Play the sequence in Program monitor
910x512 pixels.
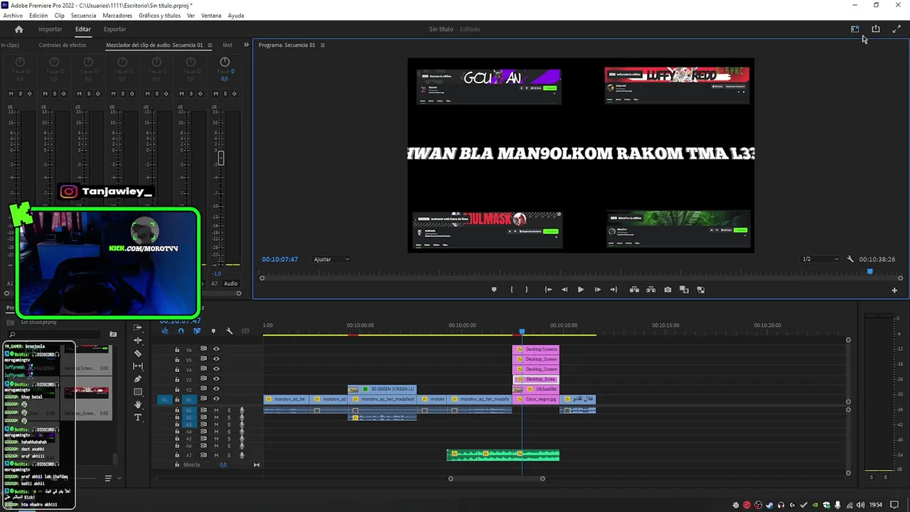[581, 289]
